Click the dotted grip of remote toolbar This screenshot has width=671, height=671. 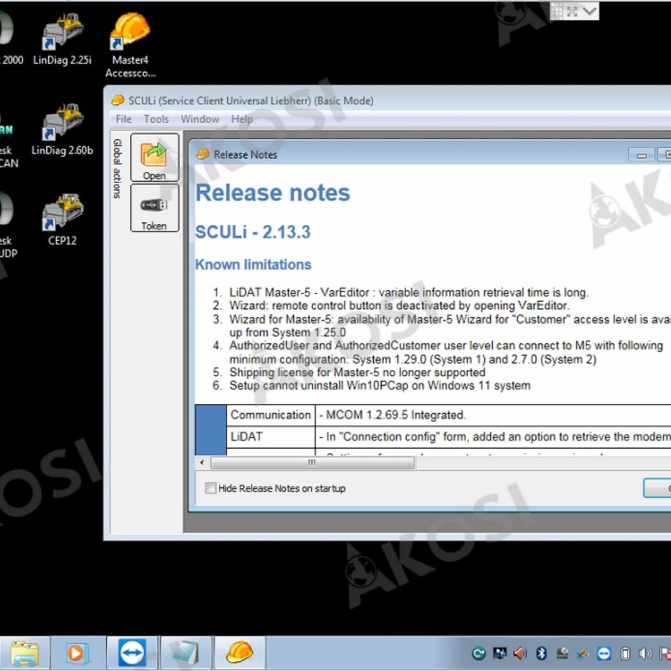point(557,12)
